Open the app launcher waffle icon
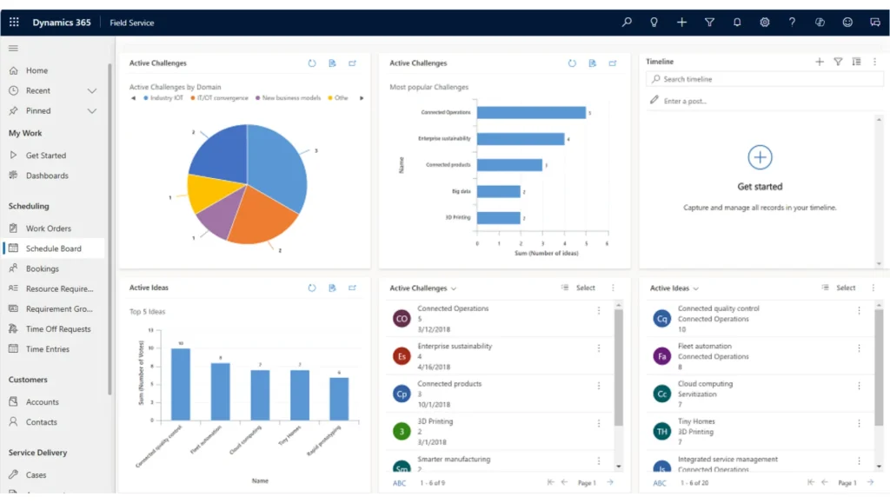This screenshot has height=503, width=890. (14, 23)
